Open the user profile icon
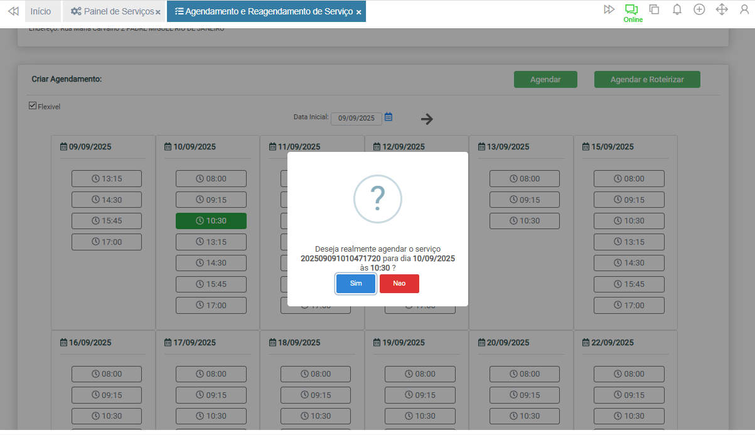Viewport: 755px width, 435px height. pyautogui.click(x=744, y=9)
